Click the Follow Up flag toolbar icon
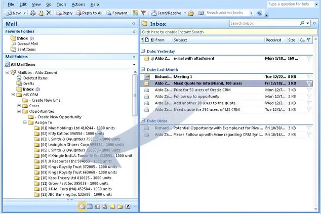321x214 pixels. [x=143, y=13]
